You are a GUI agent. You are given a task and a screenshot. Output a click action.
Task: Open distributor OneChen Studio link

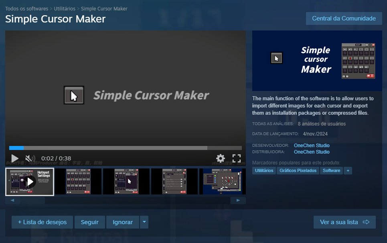[x=312, y=152]
